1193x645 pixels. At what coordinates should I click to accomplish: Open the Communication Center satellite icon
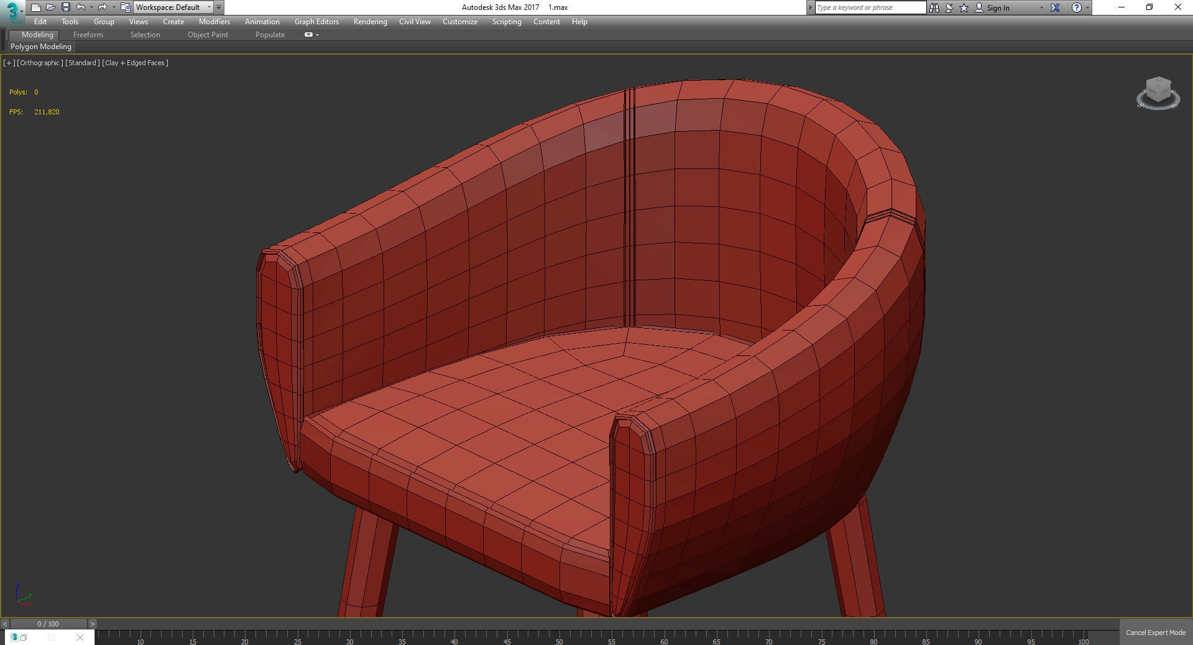[x=949, y=7]
